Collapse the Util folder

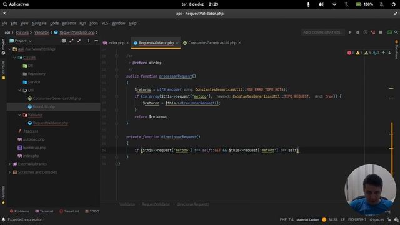click(19, 90)
